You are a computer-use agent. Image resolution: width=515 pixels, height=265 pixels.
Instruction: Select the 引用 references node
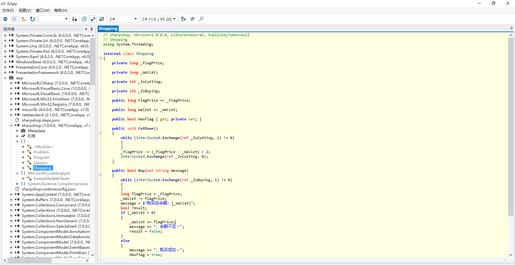point(32,136)
